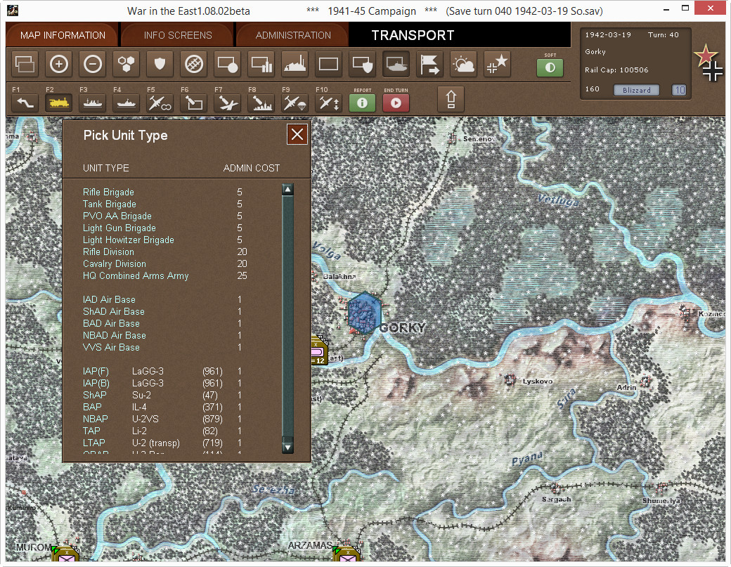Image resolution: width=731 pixels, height=567 pixels.
Task: Click the highlighted tank screen icon
Action: click(396, 64)
